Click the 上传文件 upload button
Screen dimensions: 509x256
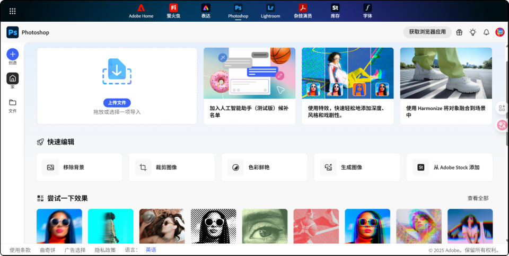coord(117,103)
